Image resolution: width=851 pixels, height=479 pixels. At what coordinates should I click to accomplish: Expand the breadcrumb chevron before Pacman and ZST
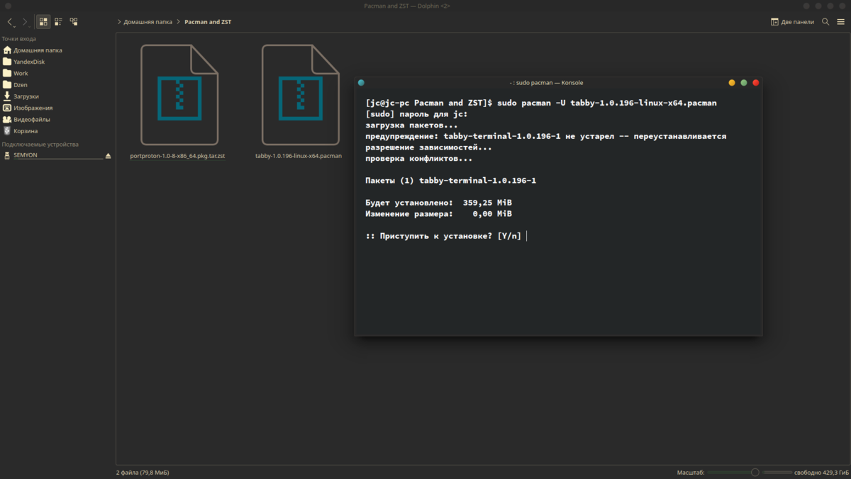tap(179, 22)
